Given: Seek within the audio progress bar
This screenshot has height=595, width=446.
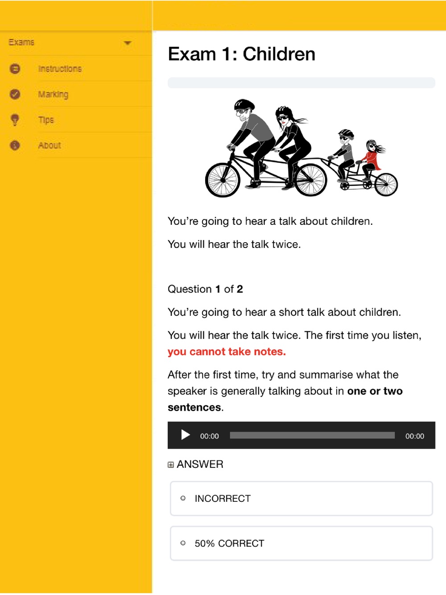Looking at the screenshot, I should [312, 435].
